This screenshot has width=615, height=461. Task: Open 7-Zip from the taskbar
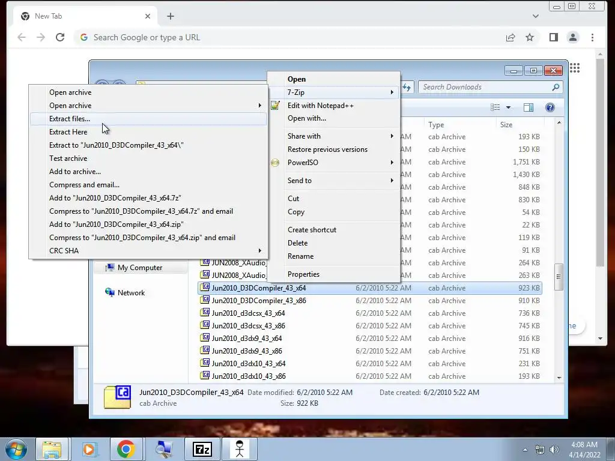(x=202, y=449)
